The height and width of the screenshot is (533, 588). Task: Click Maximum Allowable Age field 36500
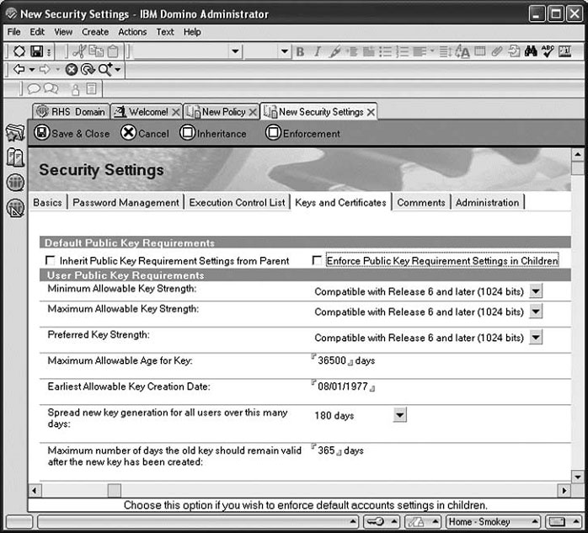pyautogui.click(x=332, y=360)
